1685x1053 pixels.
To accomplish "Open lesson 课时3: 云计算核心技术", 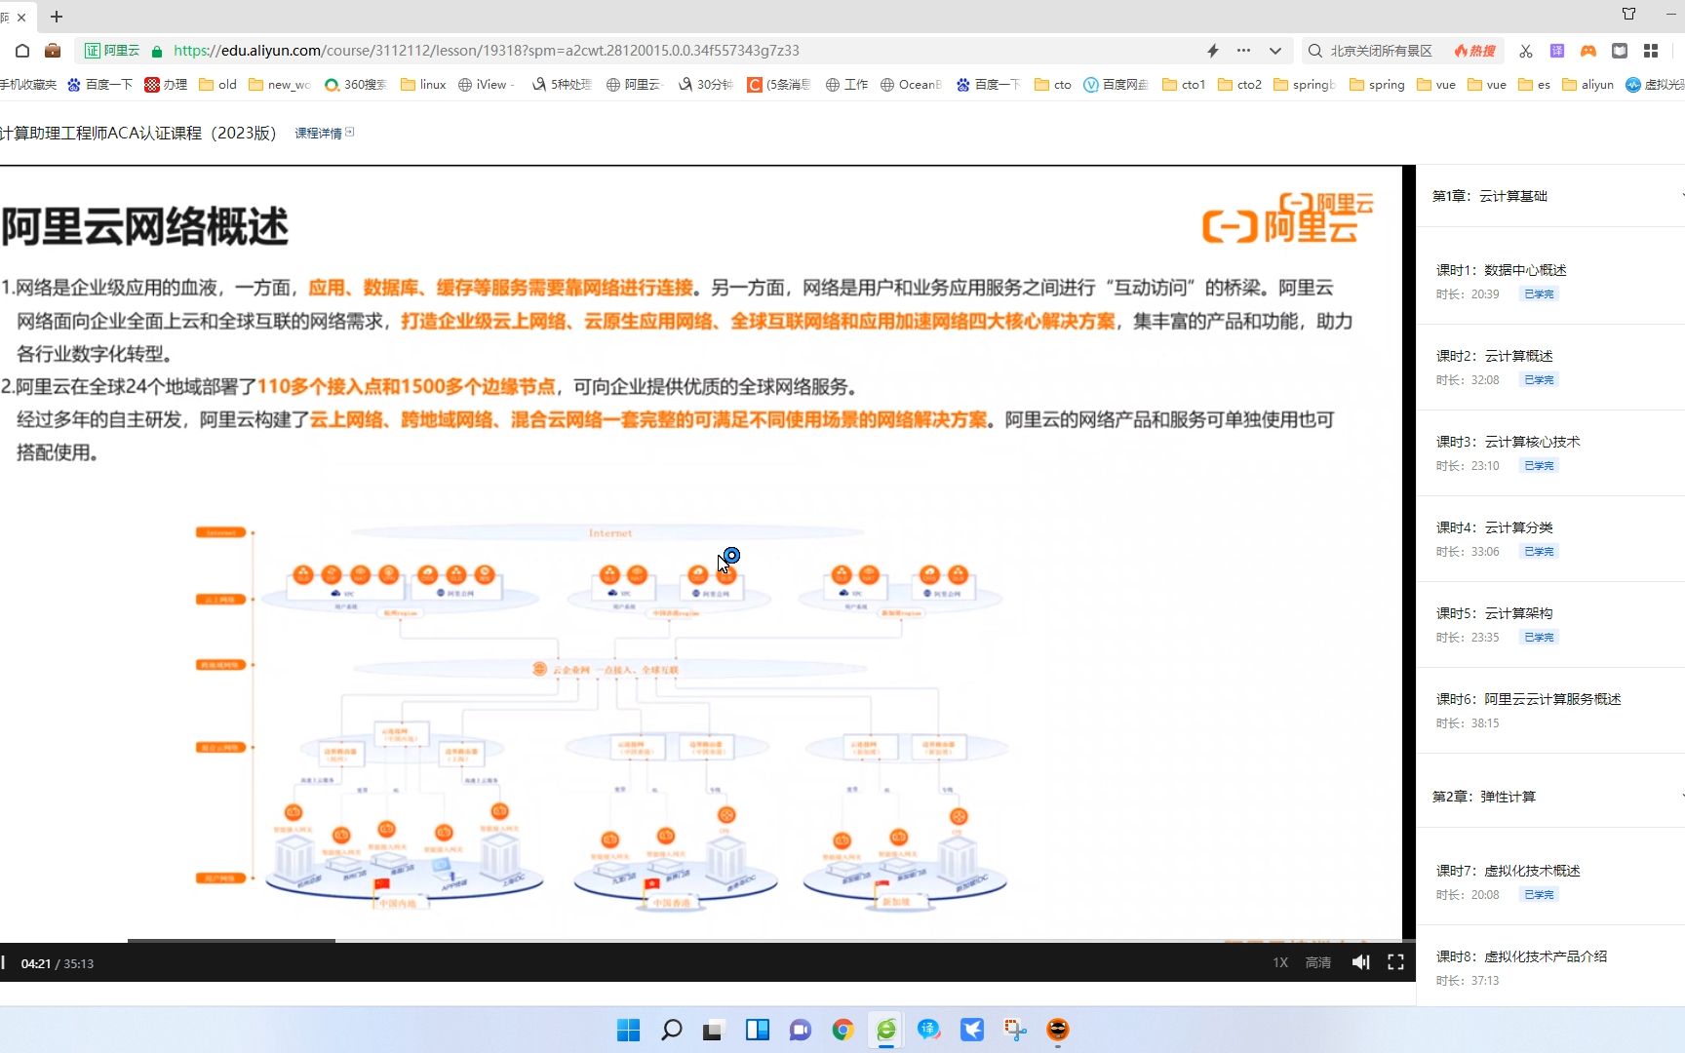I will tap(1550, 452).
